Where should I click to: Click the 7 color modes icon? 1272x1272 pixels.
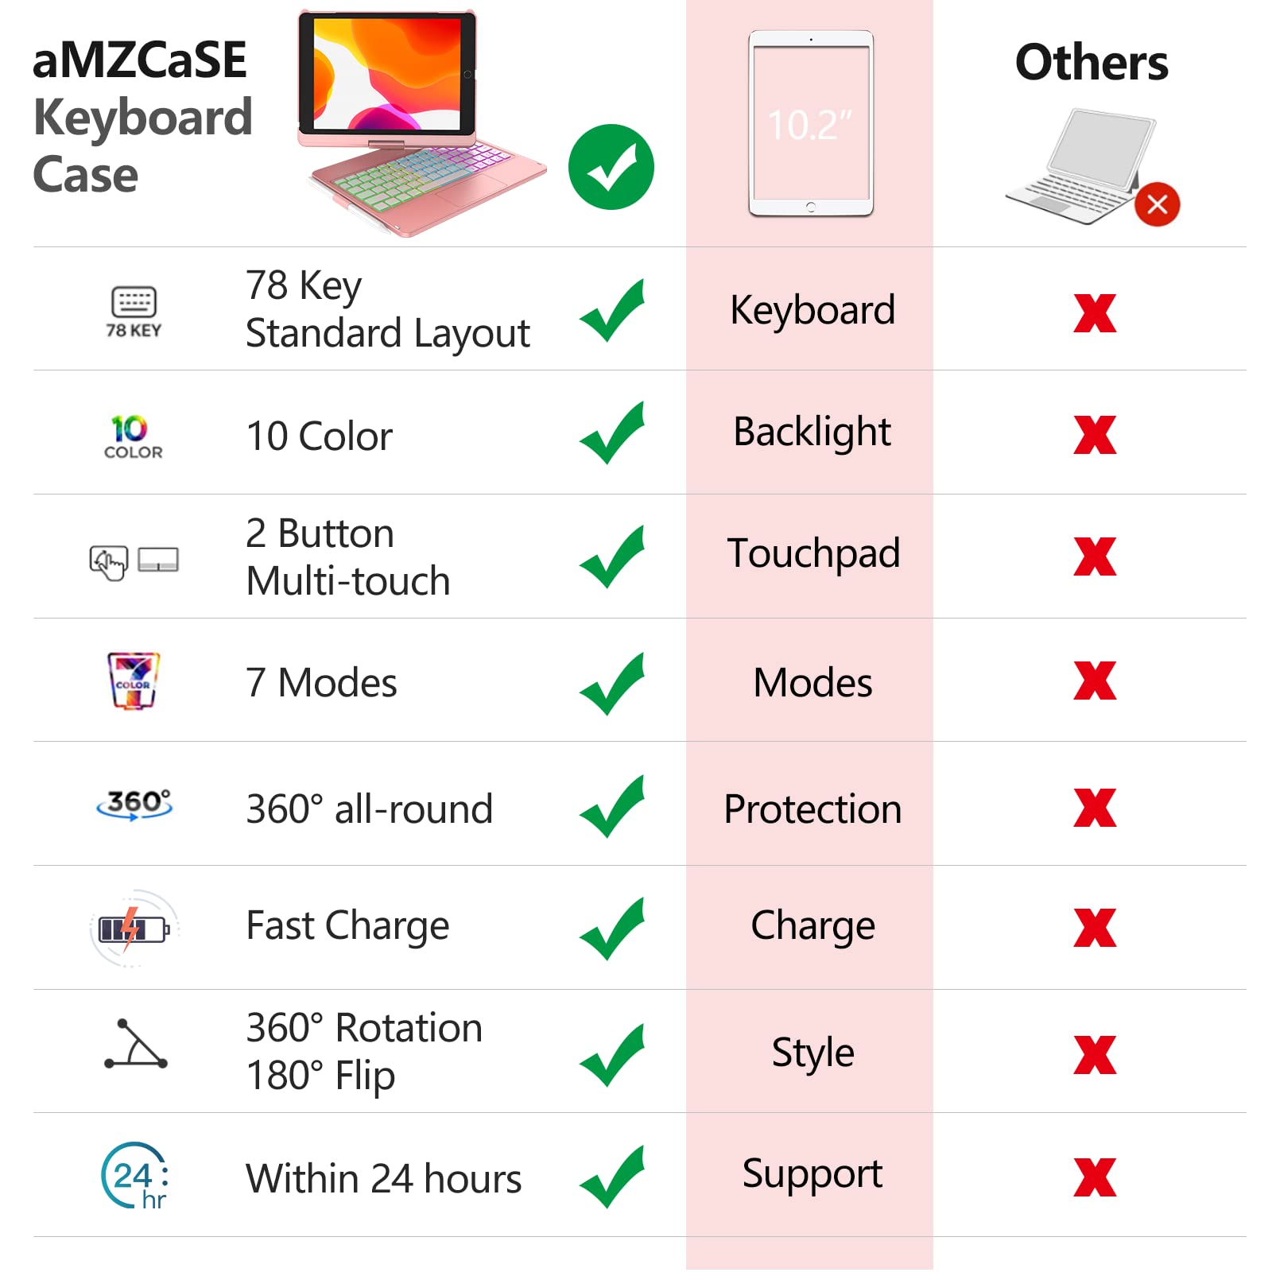pyautogui.click(x=133, y=681)
